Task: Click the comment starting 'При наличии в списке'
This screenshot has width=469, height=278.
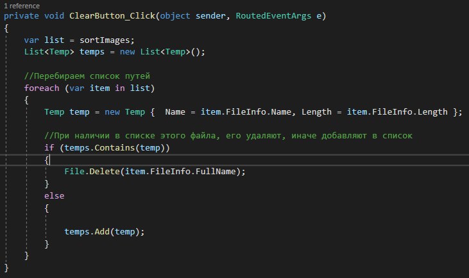Action: click(228, 136)
